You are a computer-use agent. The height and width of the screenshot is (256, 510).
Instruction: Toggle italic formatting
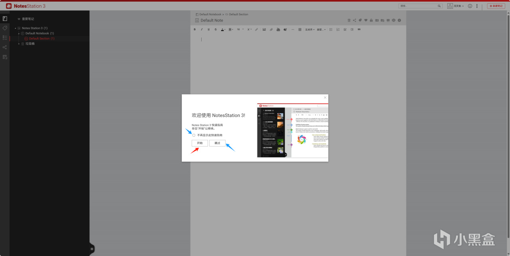click(x=202, y=29)
